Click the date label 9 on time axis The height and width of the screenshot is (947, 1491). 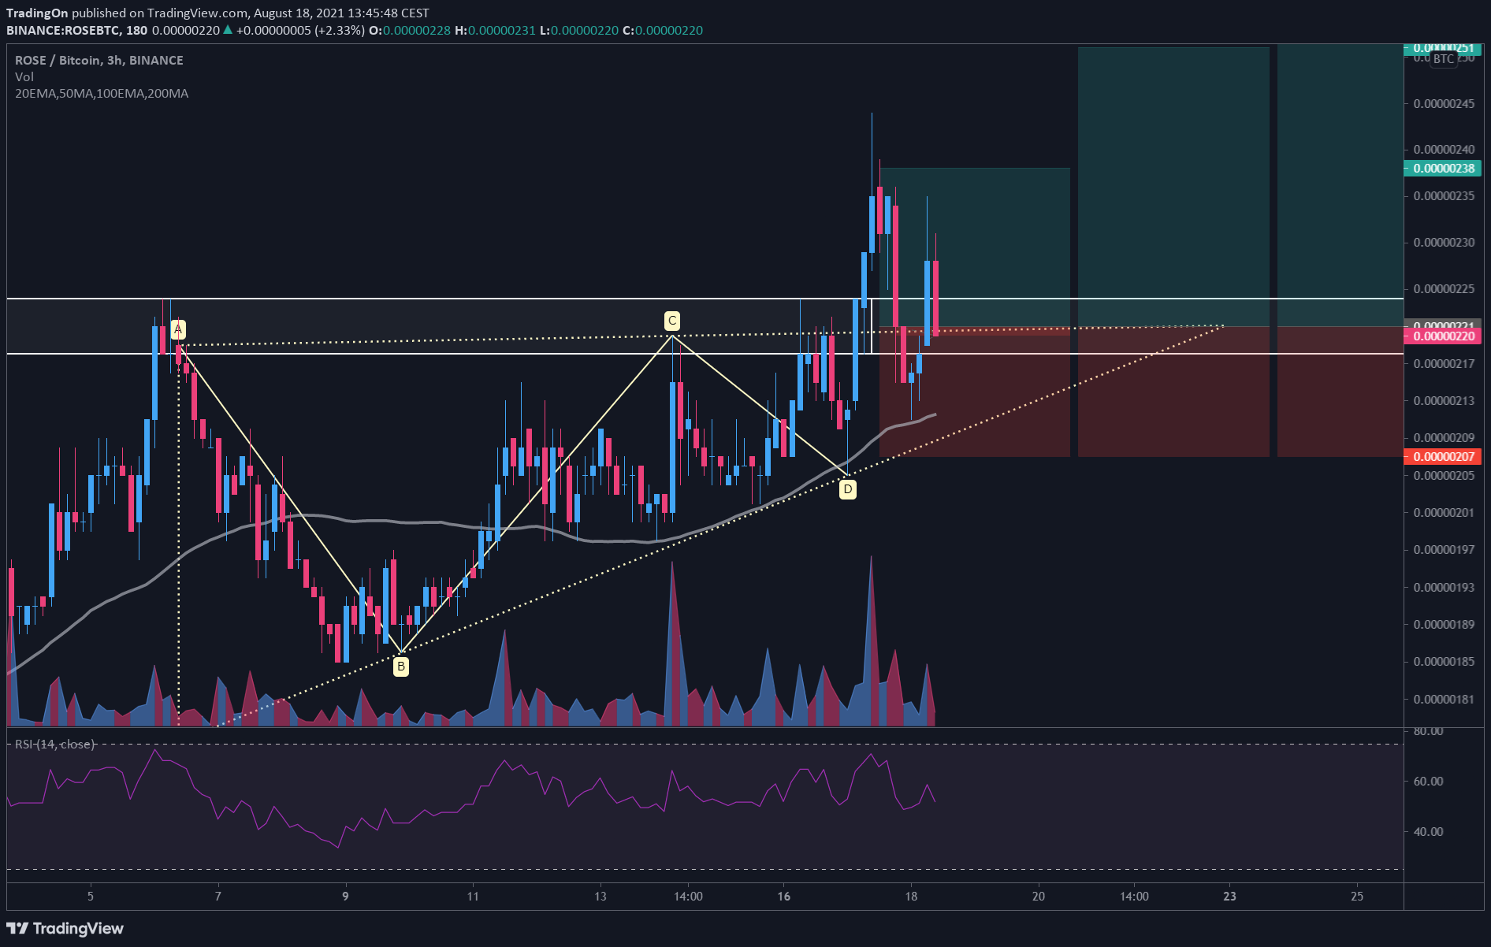click(x=345, y=897)
